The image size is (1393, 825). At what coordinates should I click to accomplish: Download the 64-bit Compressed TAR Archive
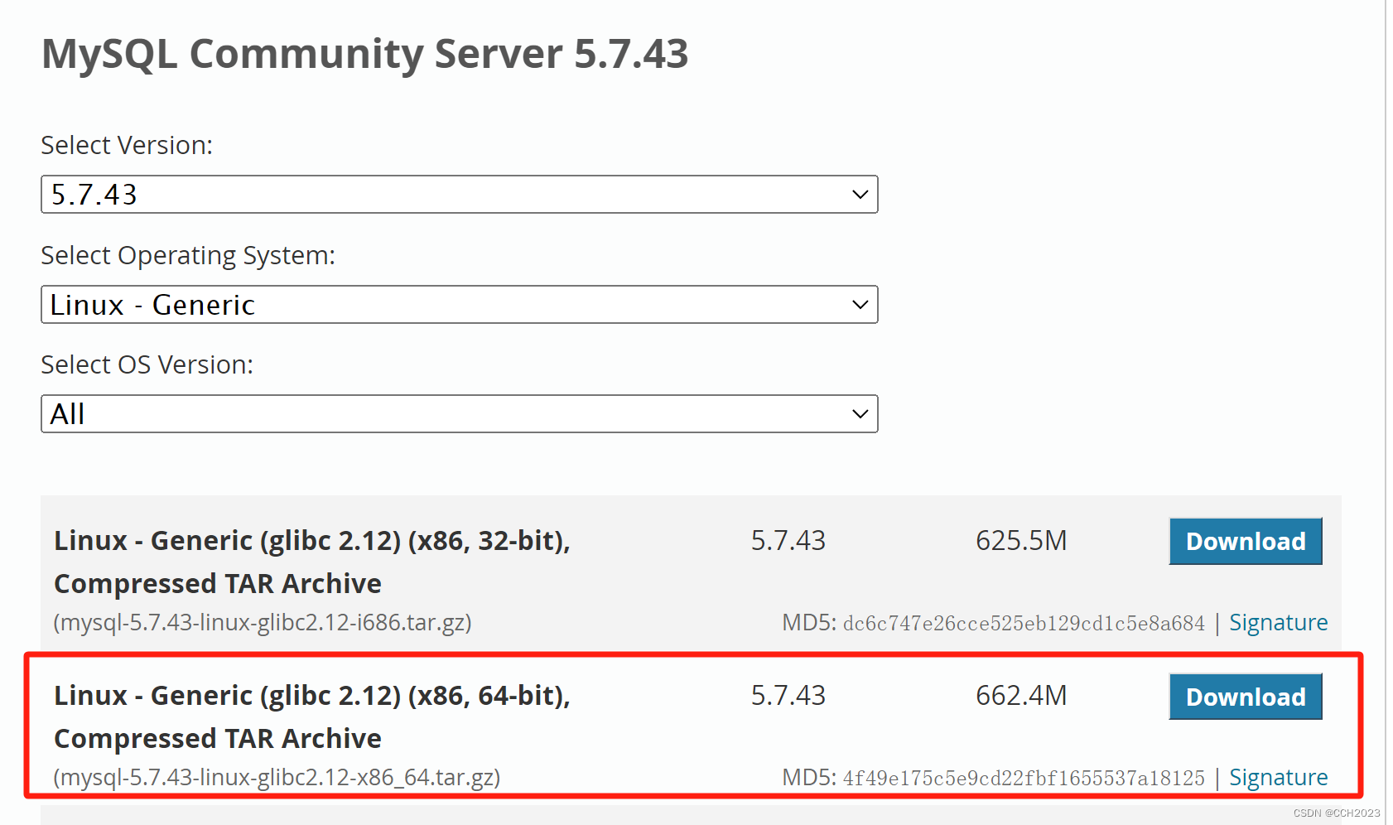tap(1245, 697)
